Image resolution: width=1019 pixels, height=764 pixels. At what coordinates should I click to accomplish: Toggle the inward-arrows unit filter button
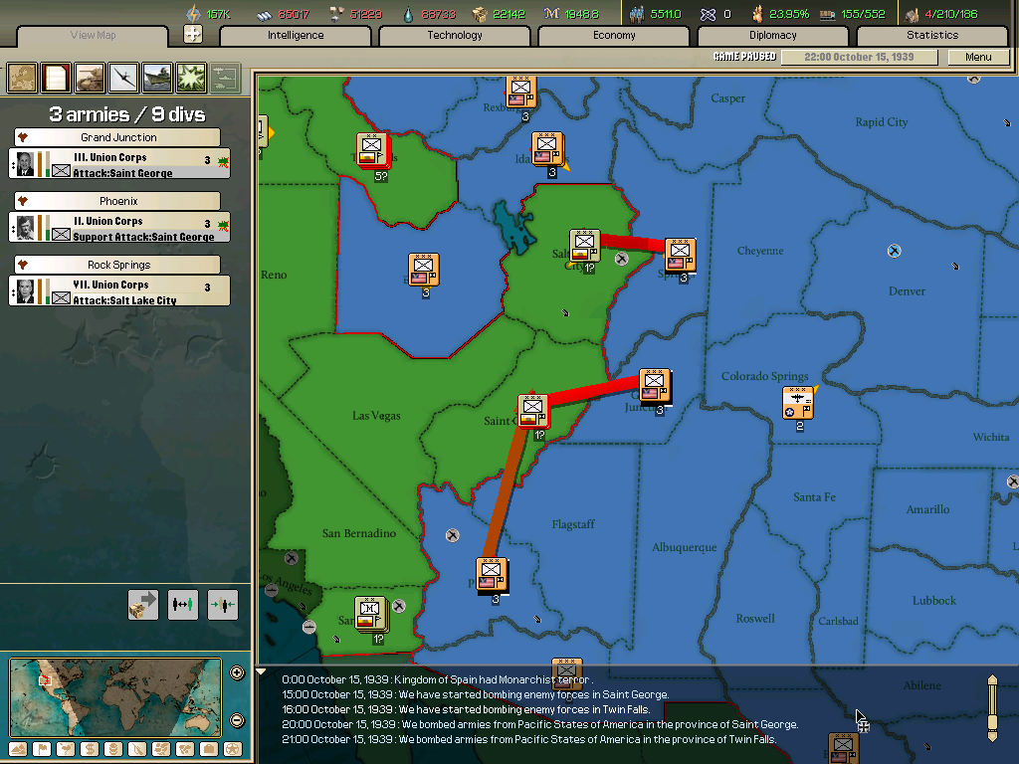point(222,604)
